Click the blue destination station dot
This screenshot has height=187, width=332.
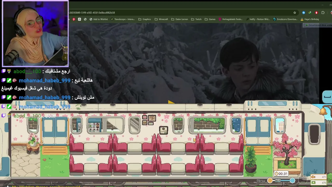pos(292,181)
